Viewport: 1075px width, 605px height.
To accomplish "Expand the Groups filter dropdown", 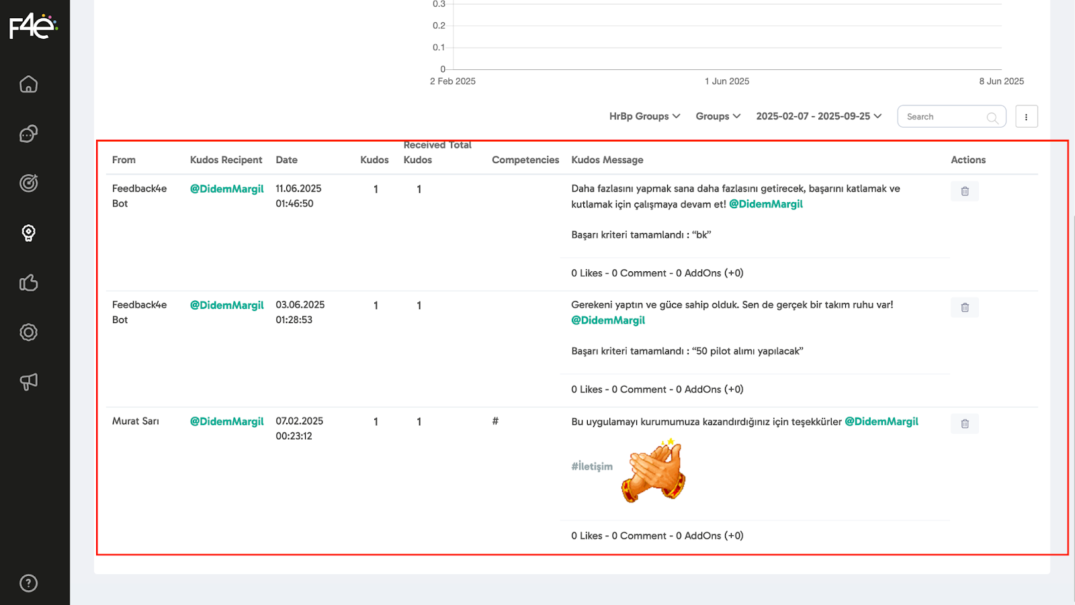I will (718, 116).
